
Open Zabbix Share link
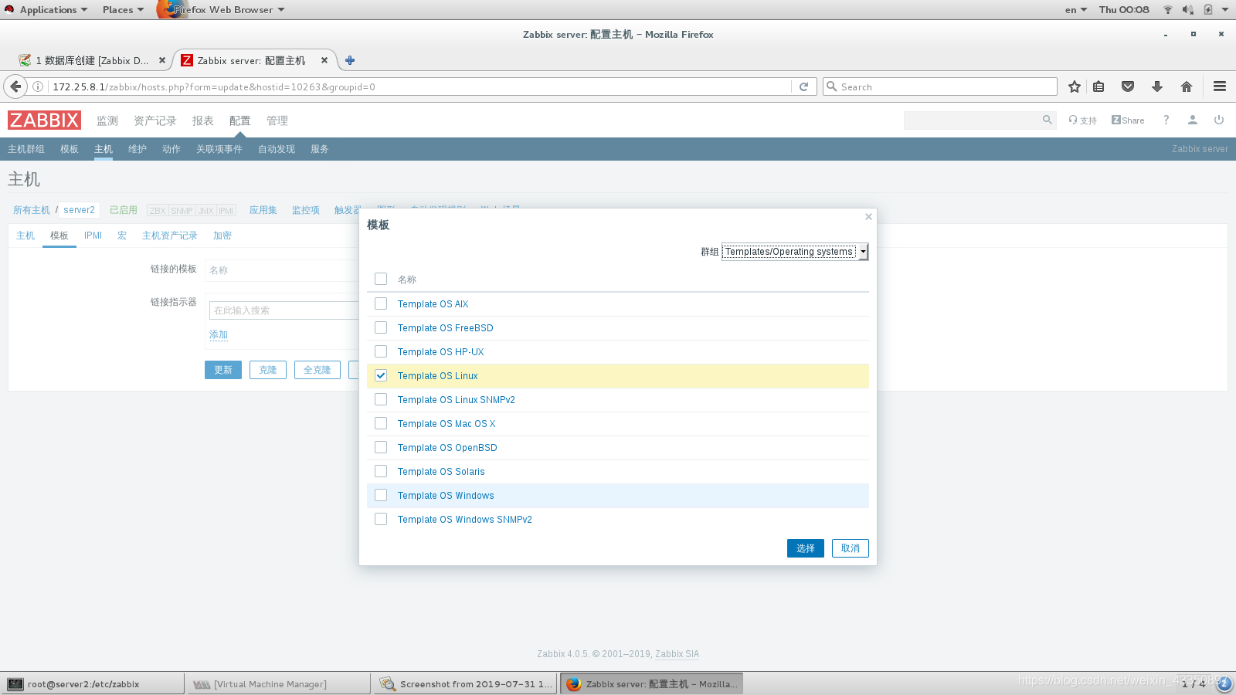[1128, 120]
